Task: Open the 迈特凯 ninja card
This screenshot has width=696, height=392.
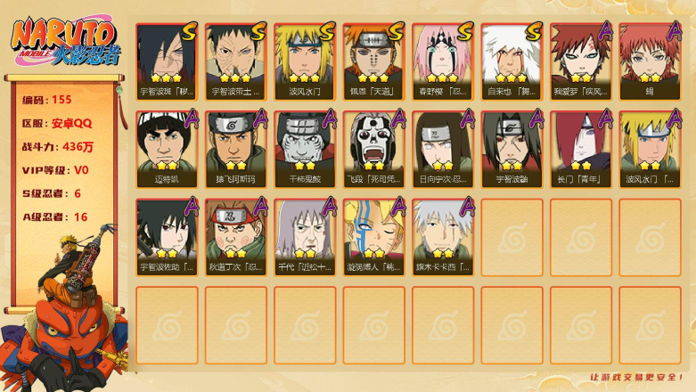Action: (x=167, y=149)
